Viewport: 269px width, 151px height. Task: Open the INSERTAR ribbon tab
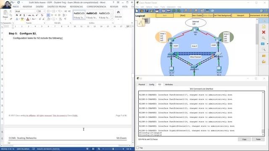[27, 7]
